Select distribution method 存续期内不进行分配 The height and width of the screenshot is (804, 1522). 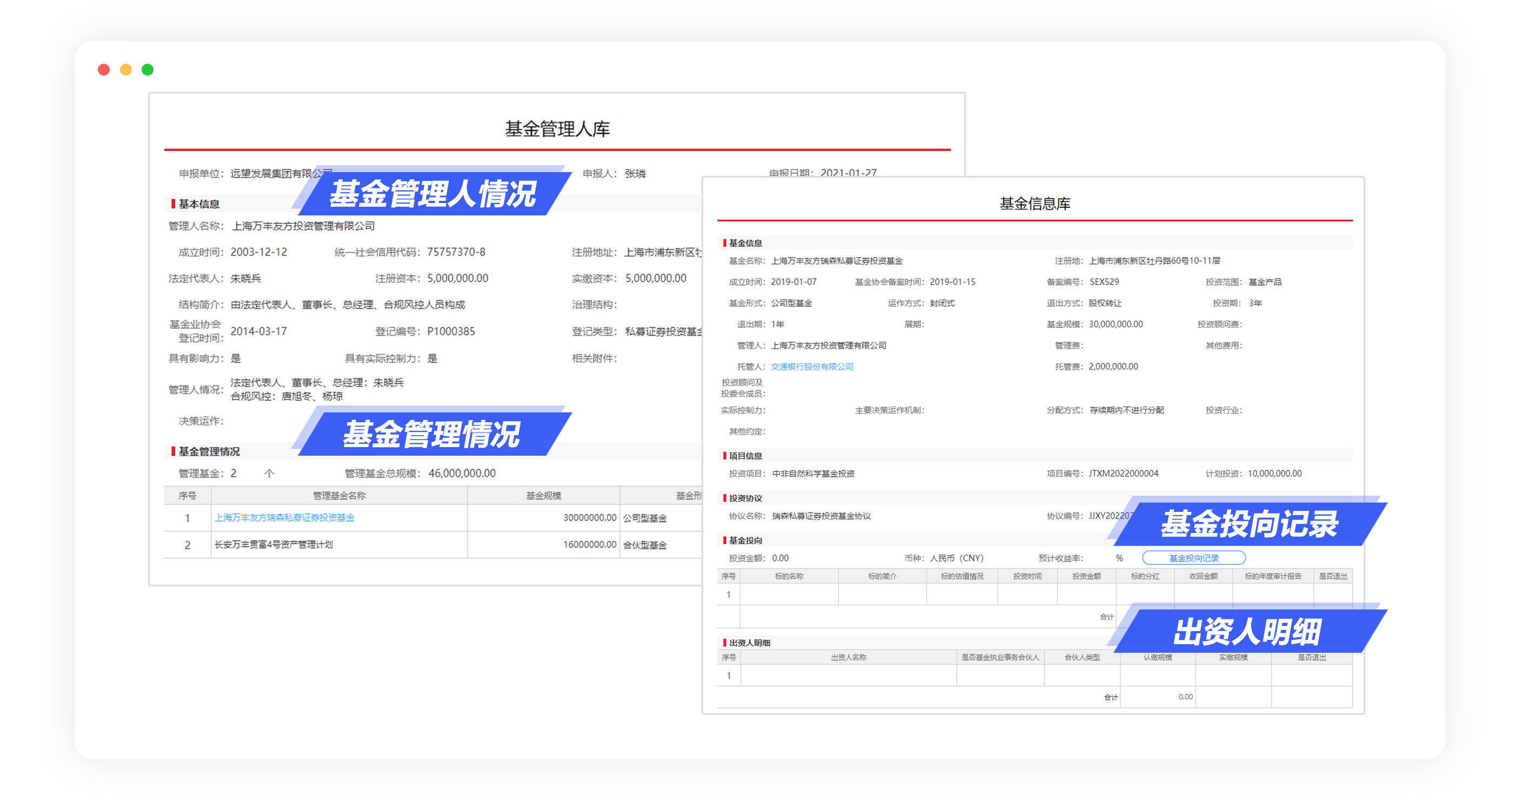(1127, 410)
